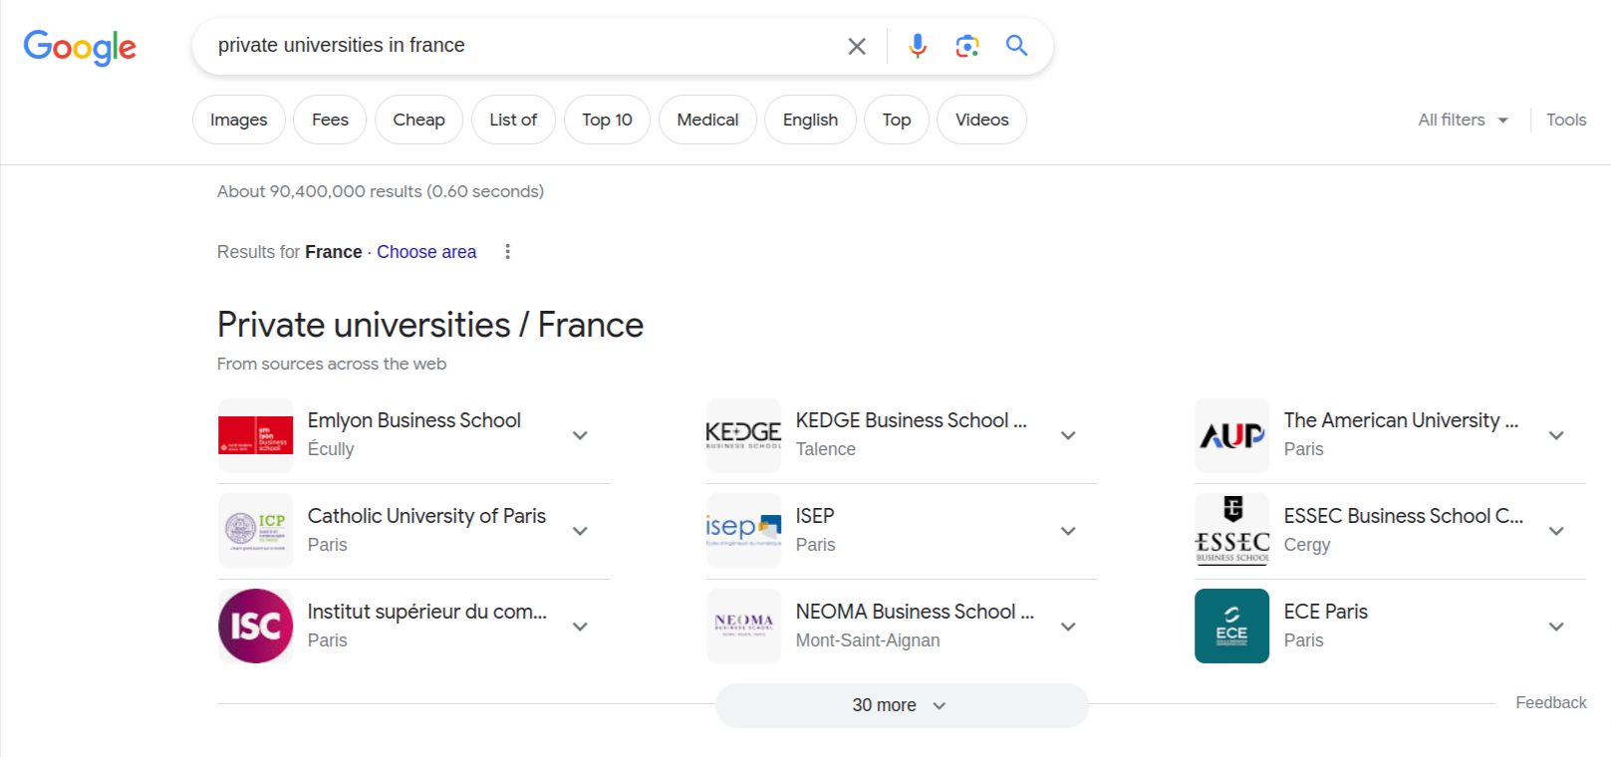The image size is (1611, 757).
Task: Select the Cheap filter chip
Action: pos(418,120)
